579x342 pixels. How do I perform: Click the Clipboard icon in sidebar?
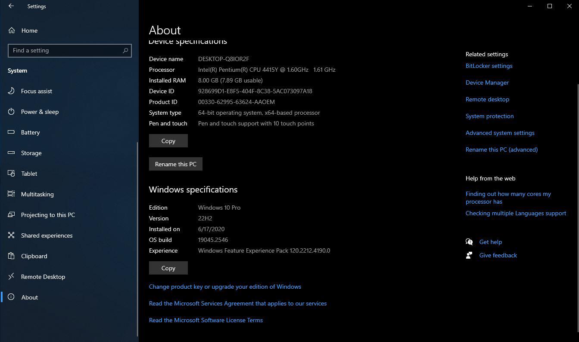(12, 256)
